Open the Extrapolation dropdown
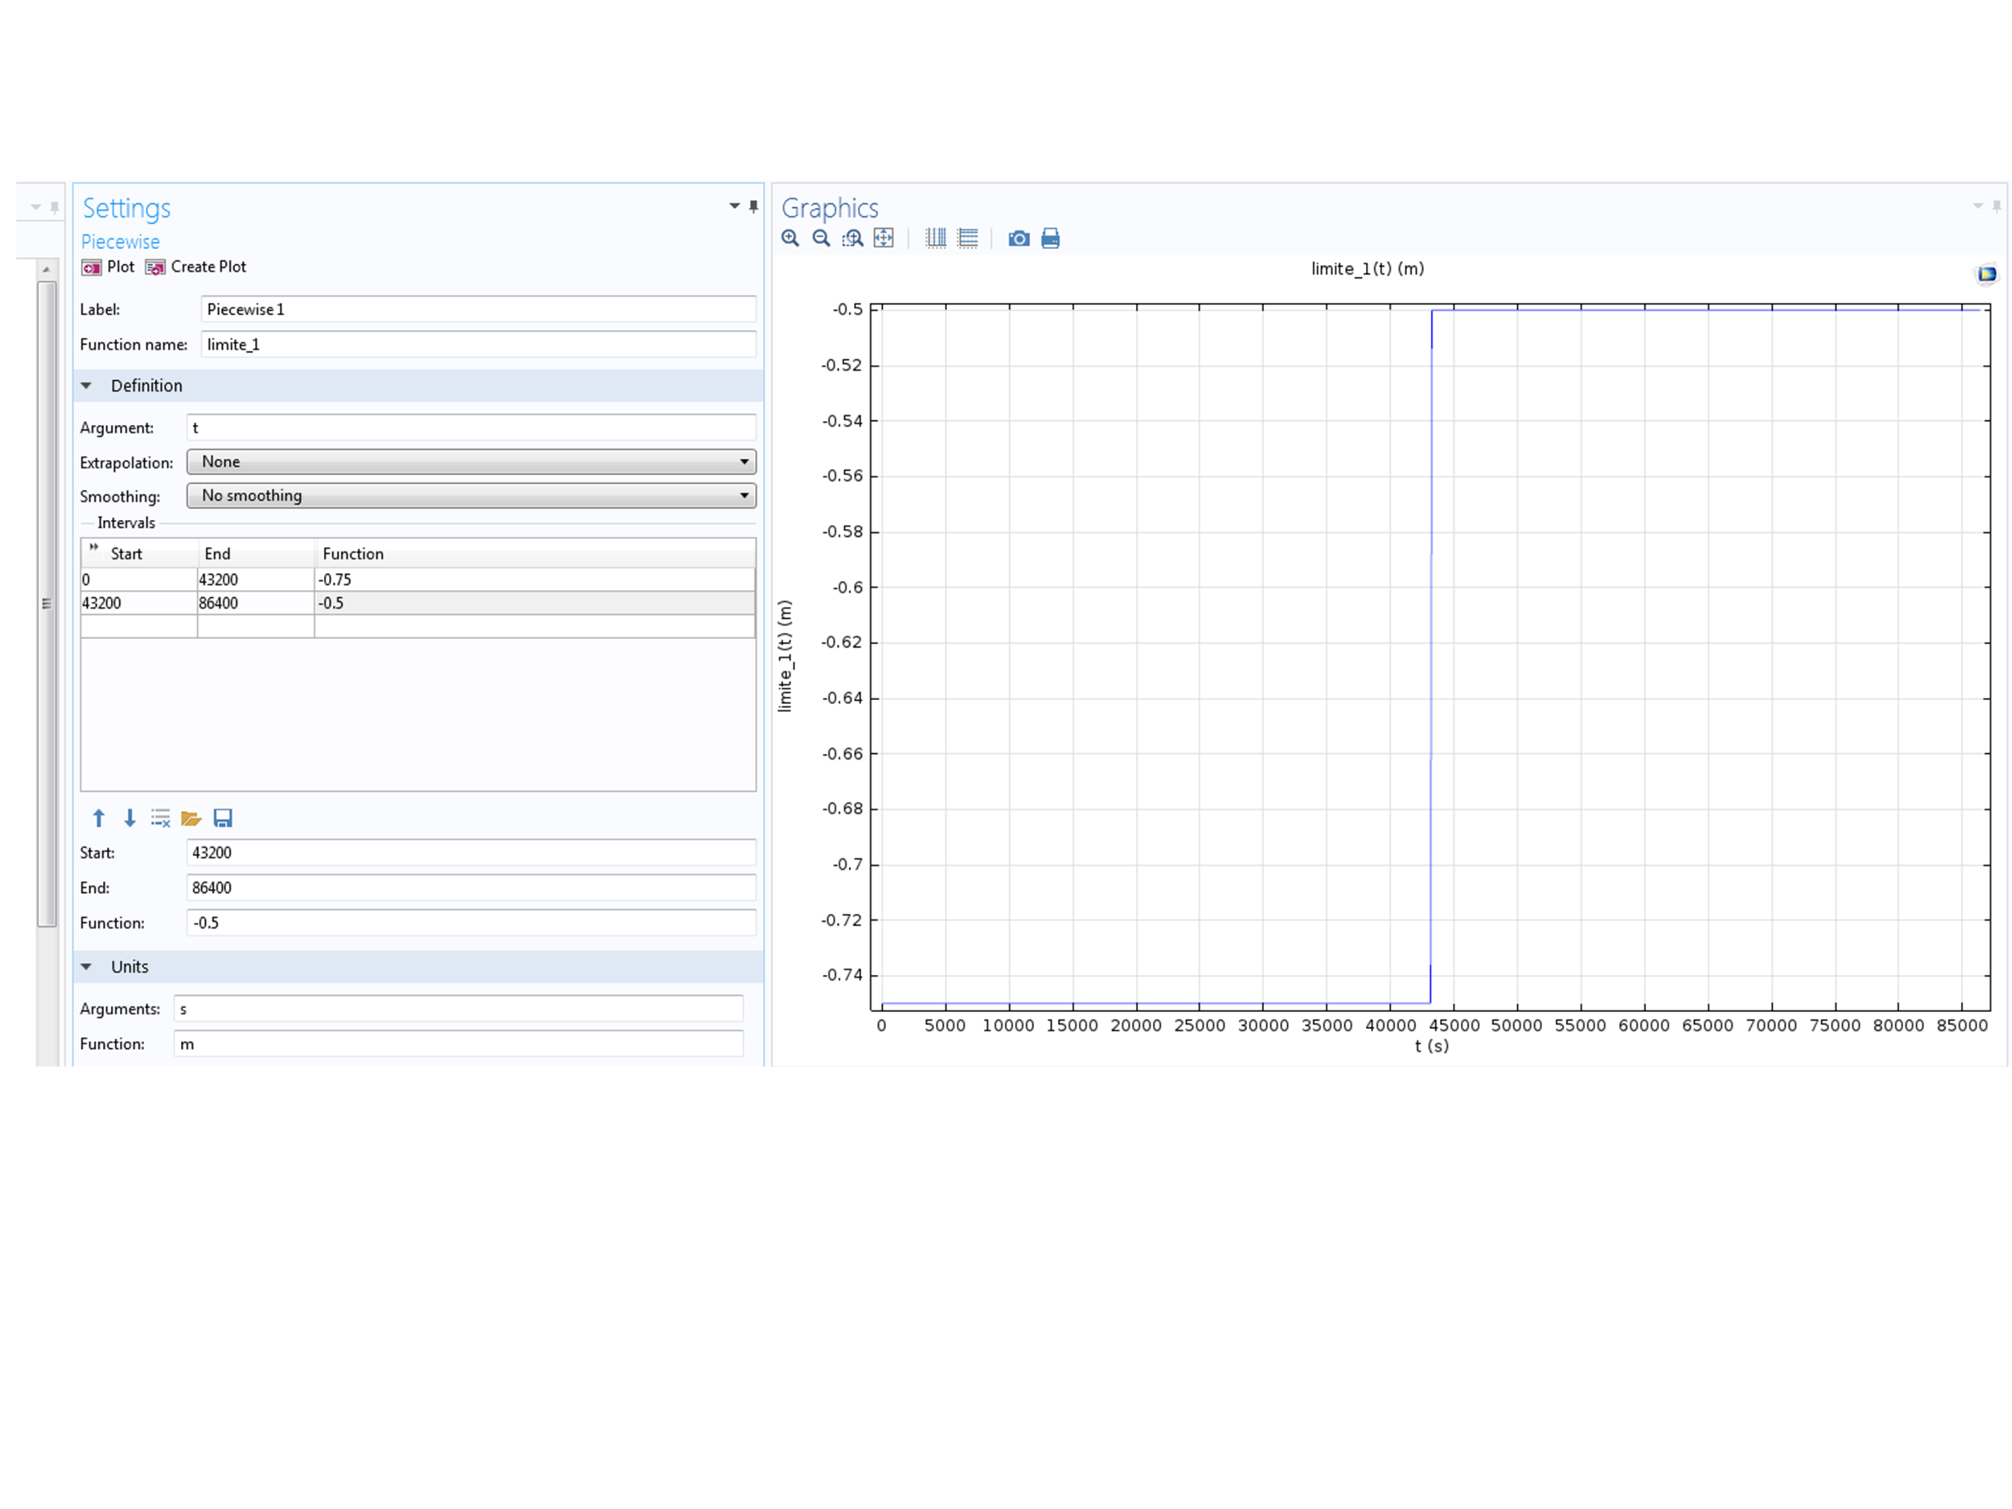The width and height of the screenshot is (2012, 1509). [471, 462]
